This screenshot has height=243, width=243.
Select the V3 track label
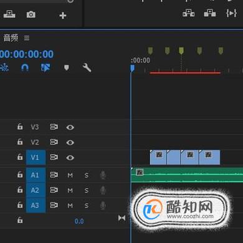pyautogui.click(x=35, y=127)
